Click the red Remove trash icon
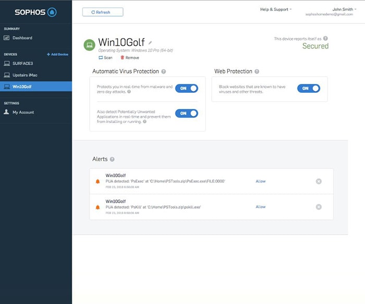This screenshot has width=365, height=304. tap(122, 57)
